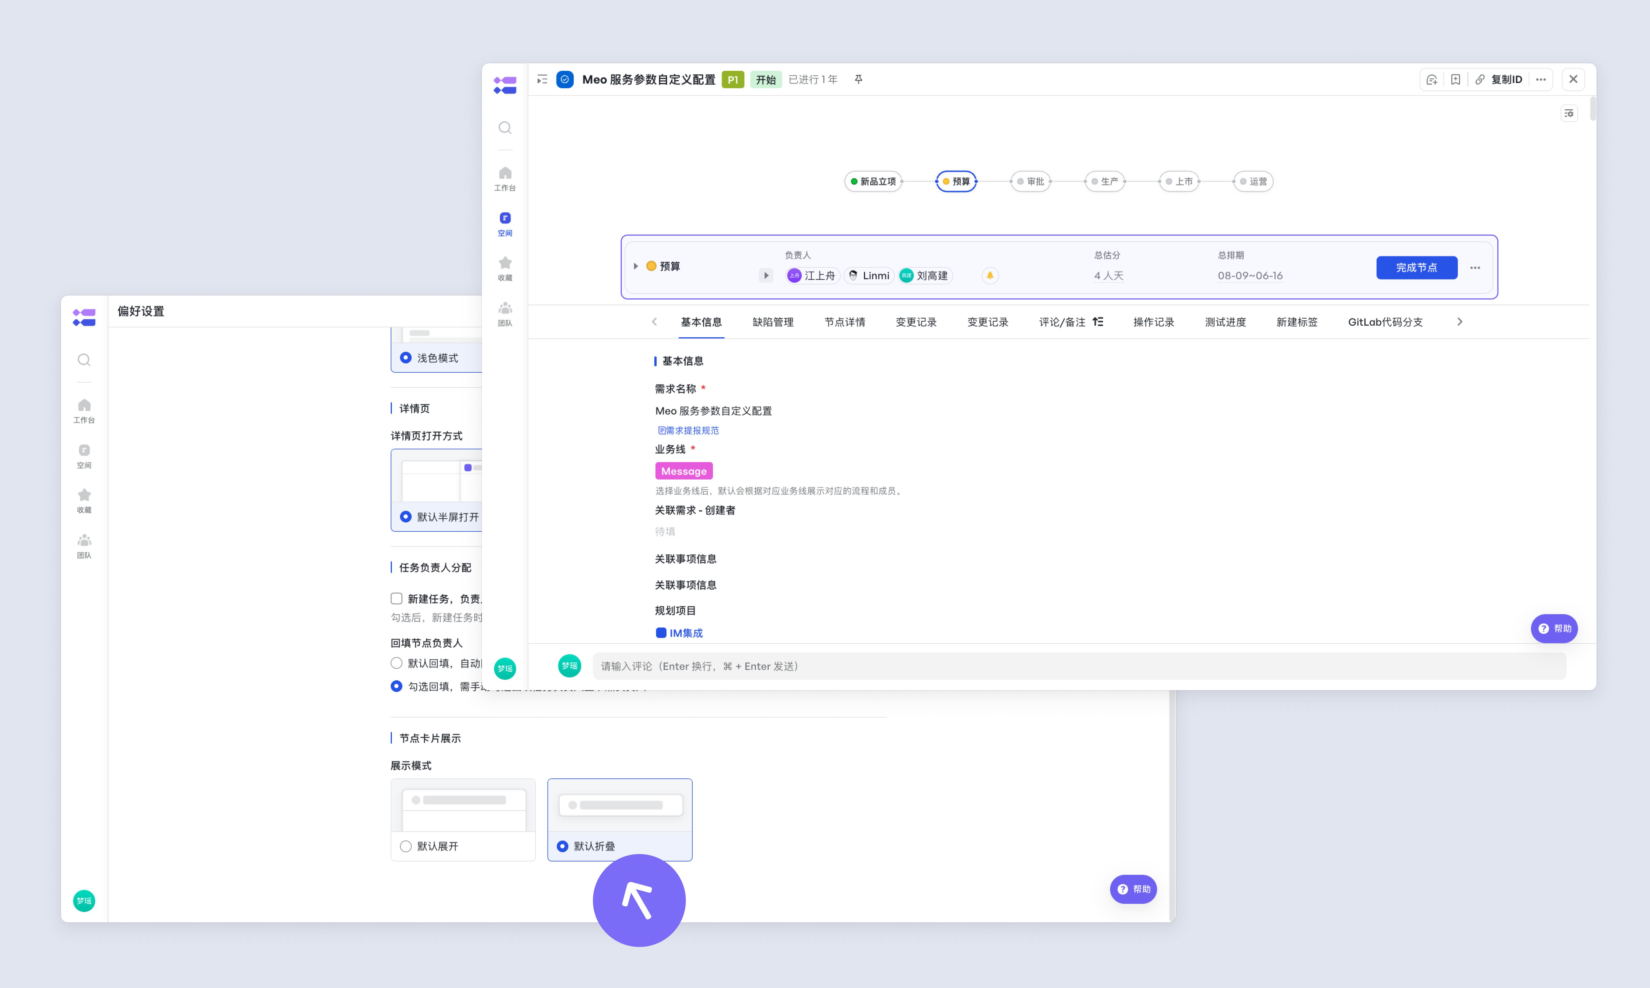Open the 节点详情 tab
Image resolution: width=1650 pixels, height=988 pixels.
[845, 322]
